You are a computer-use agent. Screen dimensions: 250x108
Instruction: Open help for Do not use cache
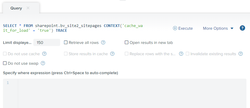click(44, 54)
